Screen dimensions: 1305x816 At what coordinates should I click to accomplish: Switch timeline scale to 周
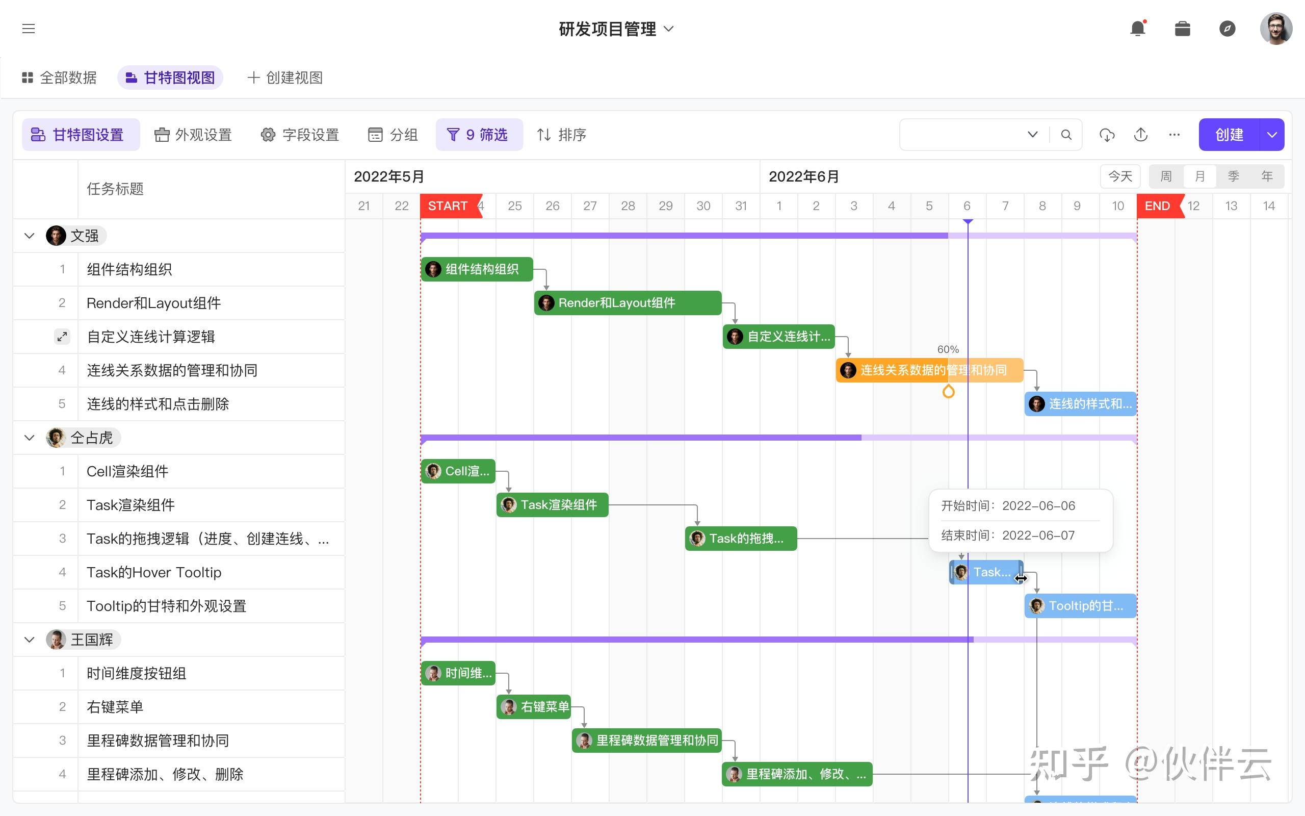click(x=1166, y=176)
